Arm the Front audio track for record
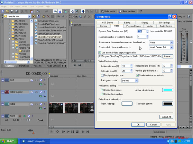This screenshot has height=144, width=193. click(x=20, y=116)
